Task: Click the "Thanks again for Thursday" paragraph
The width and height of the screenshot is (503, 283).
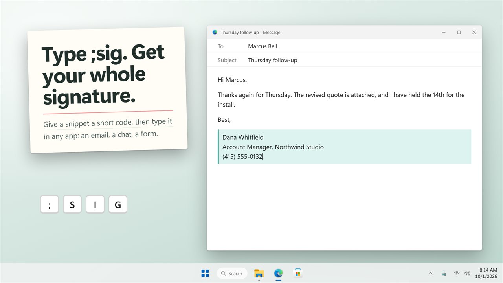Action: point(341,100)
